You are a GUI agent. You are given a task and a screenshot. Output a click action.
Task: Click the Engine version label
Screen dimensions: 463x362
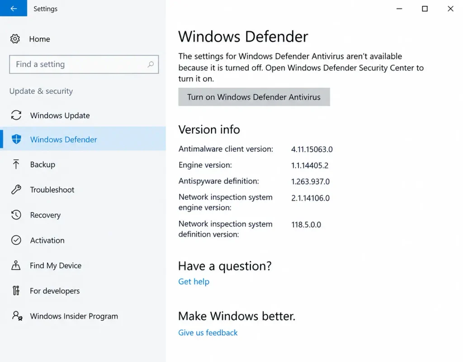pos(205,165)
